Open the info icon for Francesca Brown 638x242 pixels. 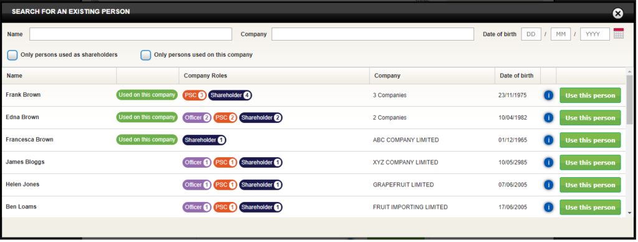tap(548, 140)
